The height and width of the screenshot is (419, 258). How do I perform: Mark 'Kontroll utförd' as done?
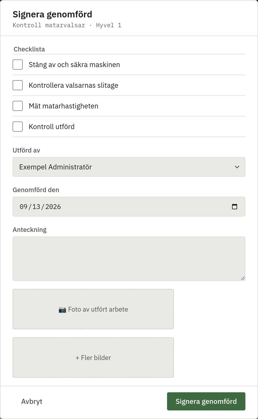click(x=18, y=127)
